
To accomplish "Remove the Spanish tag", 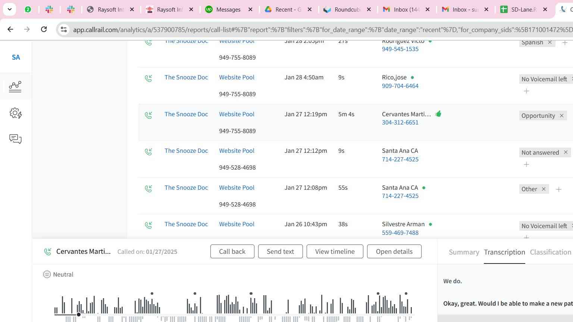I will pos(550,42).
